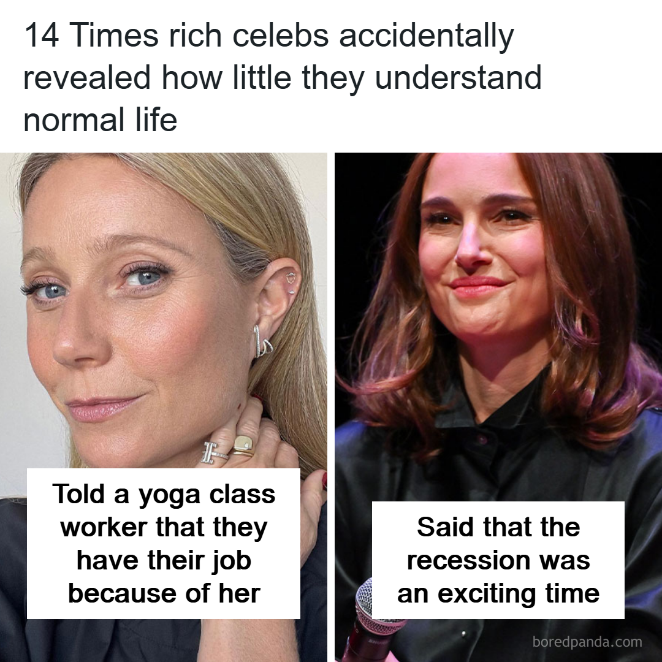This screenshot has height=662, width=662.
Task: Click the gold signet ring on the hand
Action: [243, 444]
